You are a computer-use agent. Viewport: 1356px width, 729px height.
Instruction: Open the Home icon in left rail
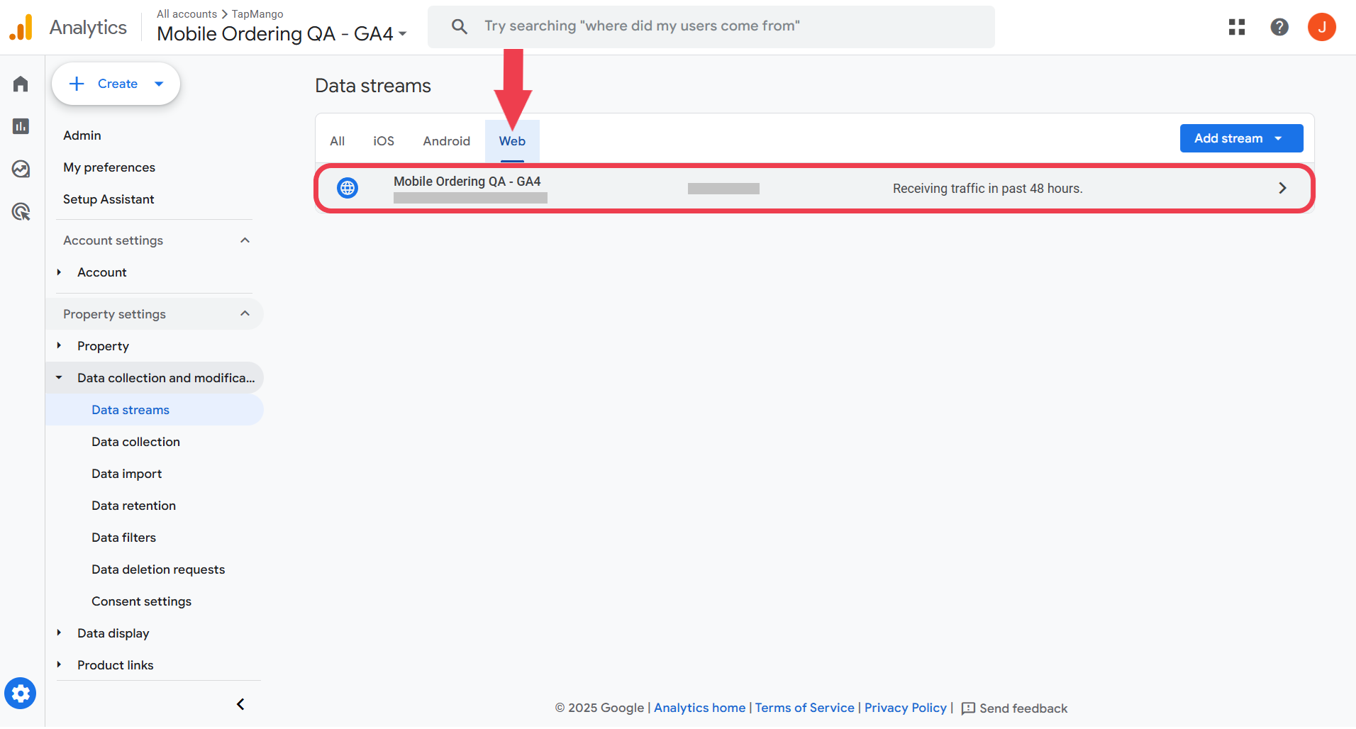pyautogui.click(x=21, y=84)
